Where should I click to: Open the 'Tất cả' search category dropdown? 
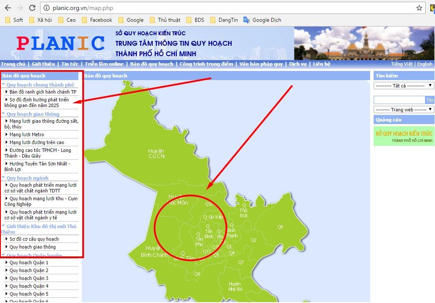coord(404,86)
